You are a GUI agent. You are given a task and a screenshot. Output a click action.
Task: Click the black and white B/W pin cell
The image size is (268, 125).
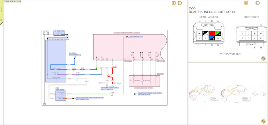pos(206,33)
